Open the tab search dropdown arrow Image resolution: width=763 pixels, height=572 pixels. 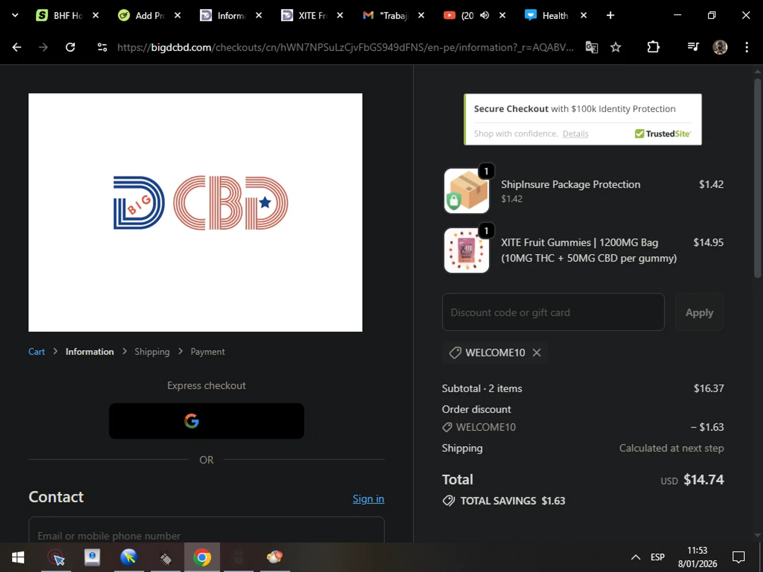coord(15,15)
